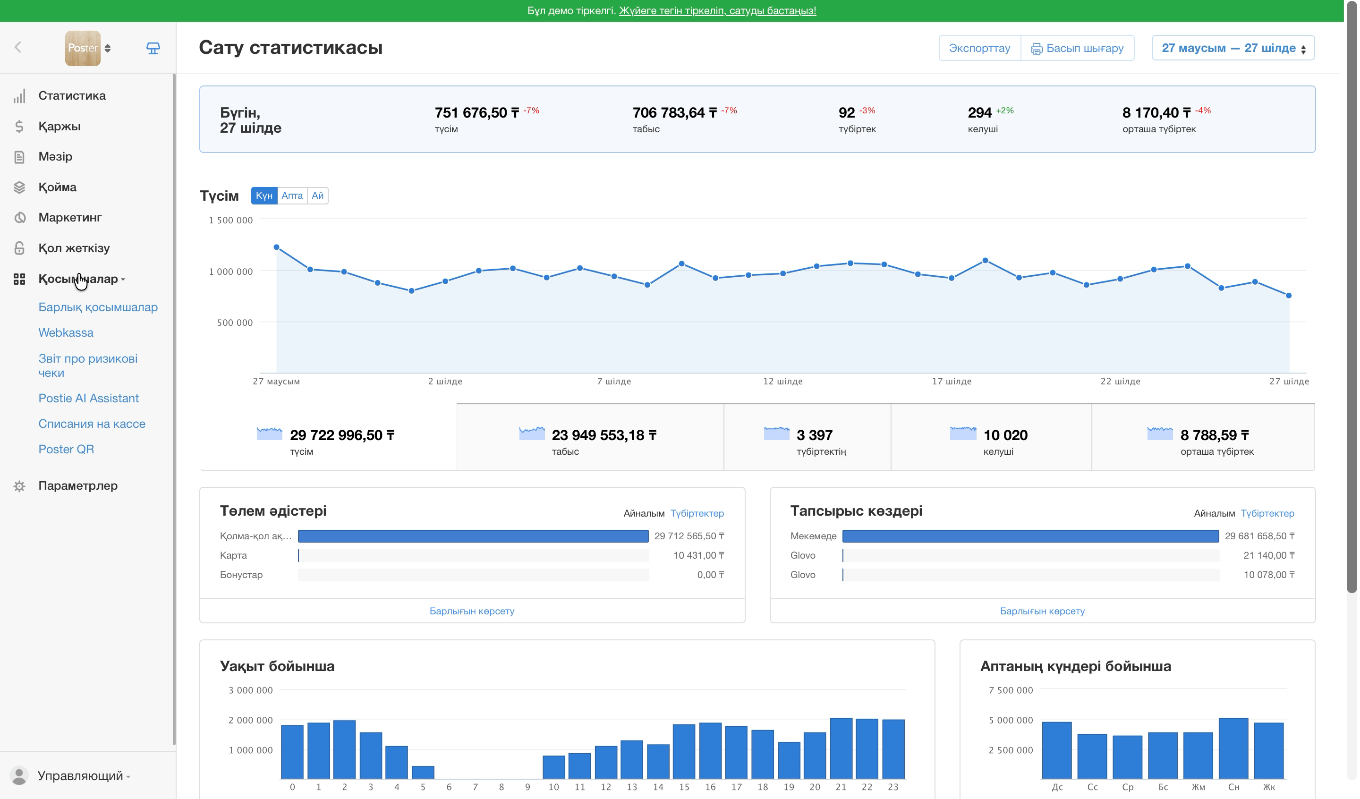Image resolution: width=1360 pixels, height=799 pixels.
Task: Switch revenue chart to Ай view
Action: click(x=317, y=196)
